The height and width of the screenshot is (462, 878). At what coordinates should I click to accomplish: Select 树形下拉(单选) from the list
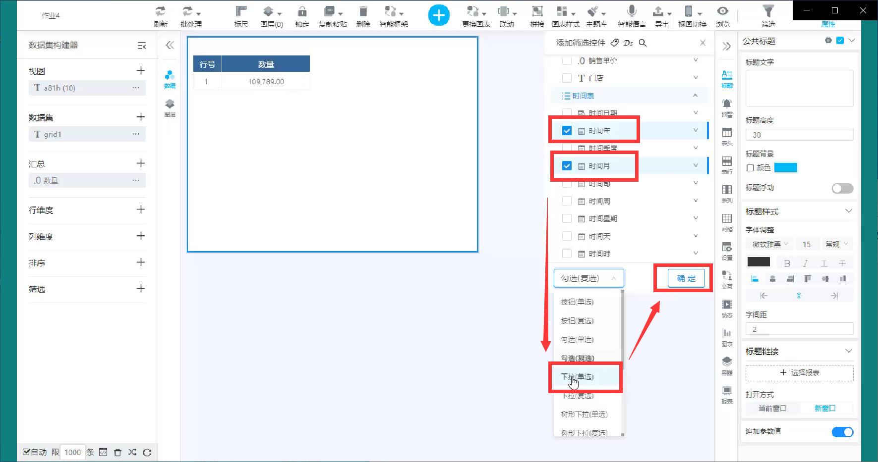pyautogui.click(x=587, y=414)
